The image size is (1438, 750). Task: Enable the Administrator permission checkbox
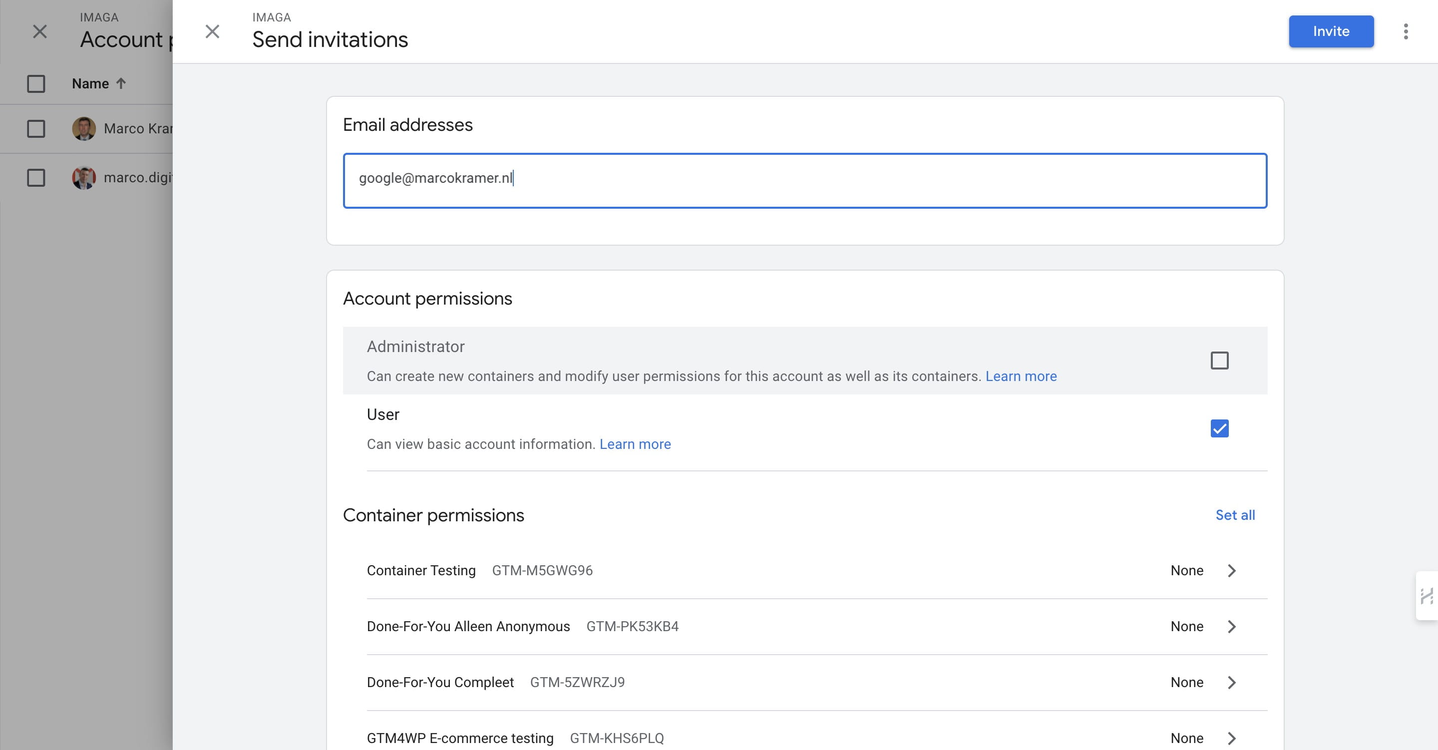tap(1219, 361)
